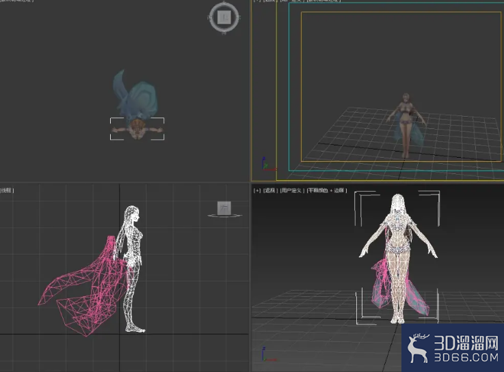504x372 pixels.
Task: Open the 平面颜色 + 边面 shading menu
Action: [327, 190]
